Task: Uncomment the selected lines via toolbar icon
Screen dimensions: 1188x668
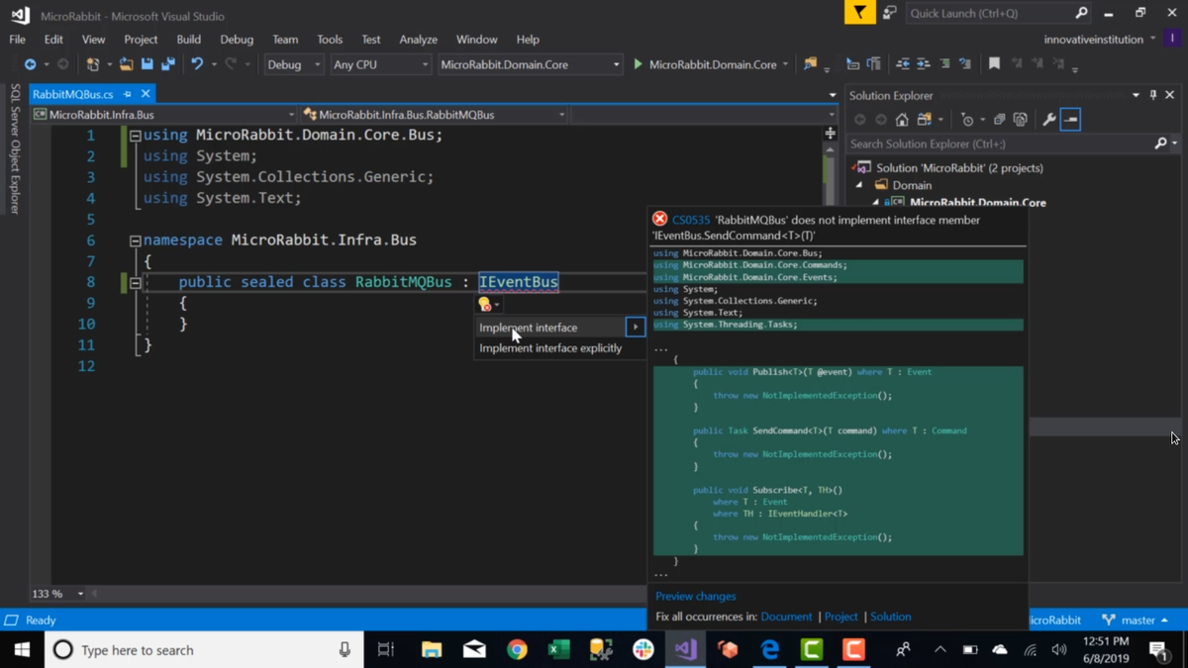Action: click(965, 64)
